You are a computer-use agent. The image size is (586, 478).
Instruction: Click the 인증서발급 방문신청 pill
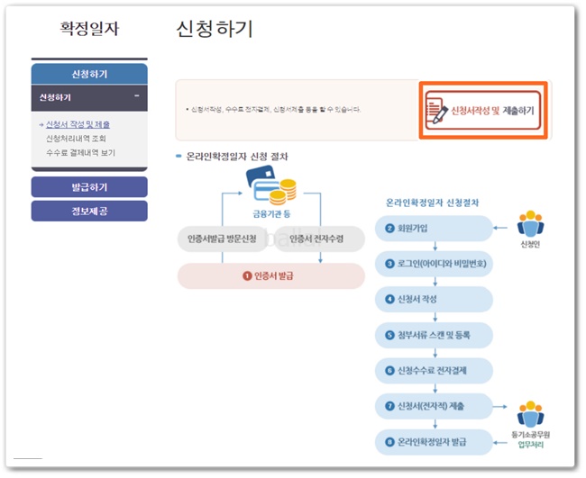222,239
